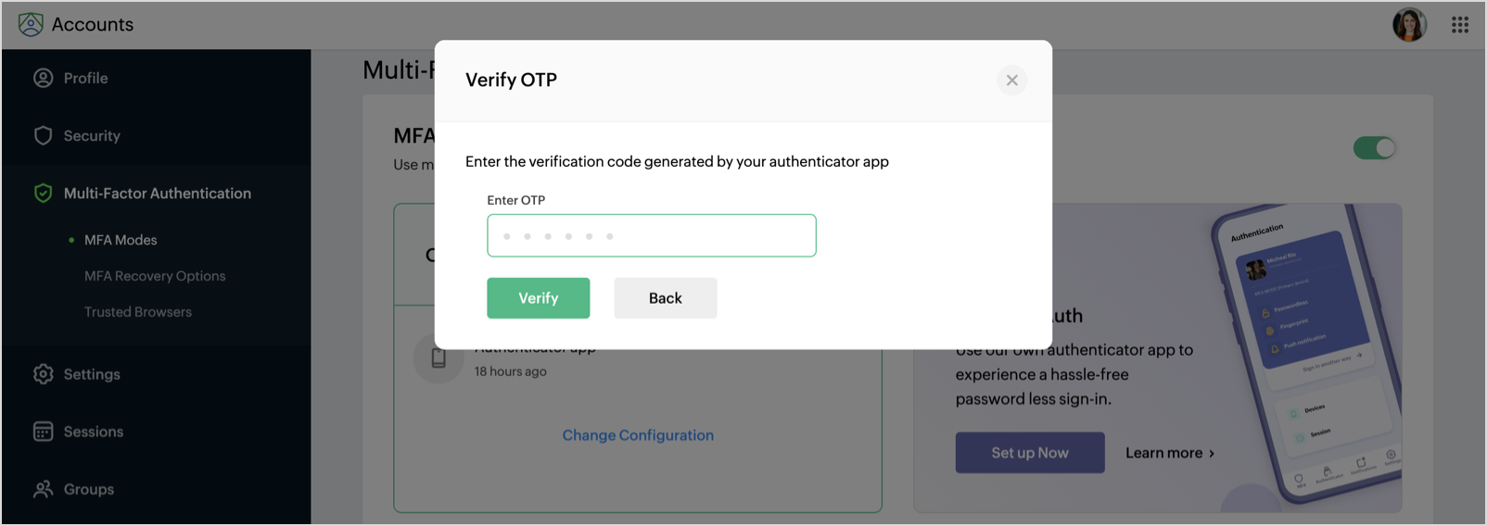Click the Security shield icon in sidebar
The height and width of the screenshot is (526, 1487).
[x=44, y=136]
